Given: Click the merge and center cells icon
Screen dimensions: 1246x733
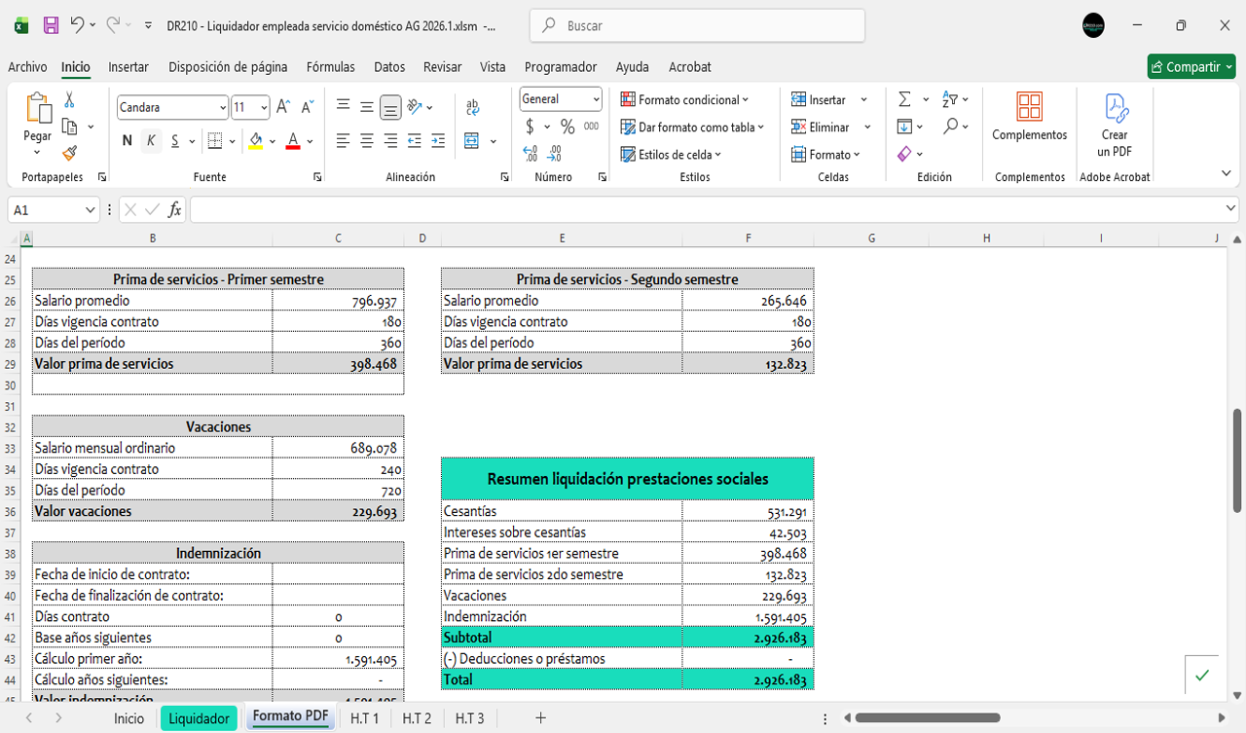Looking at the screenshot, I should coord(472,141).
